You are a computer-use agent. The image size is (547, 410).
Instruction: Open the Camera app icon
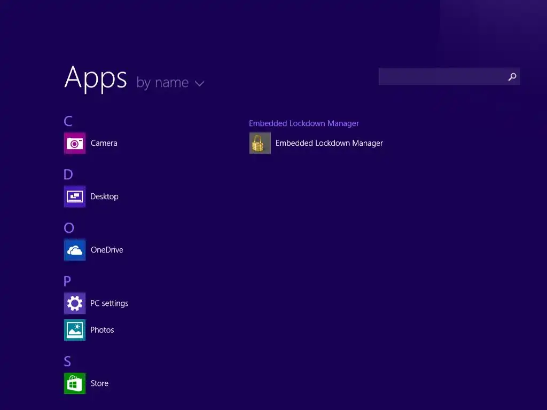[75, 143]
